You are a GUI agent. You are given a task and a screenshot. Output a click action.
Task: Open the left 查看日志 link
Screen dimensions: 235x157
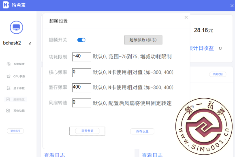55,155
